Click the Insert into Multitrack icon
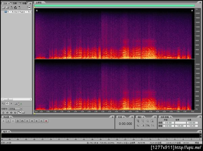Viewport: 203px width, 151px height. point(12,8)
